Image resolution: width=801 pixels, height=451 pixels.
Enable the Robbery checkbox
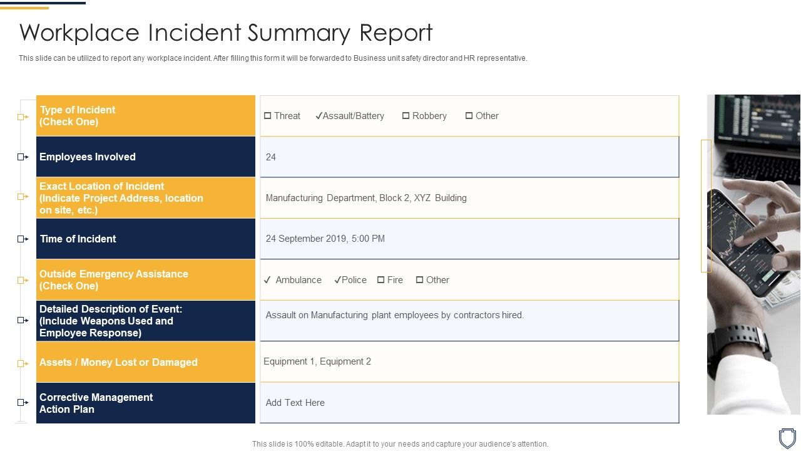[x=407, y=115]
